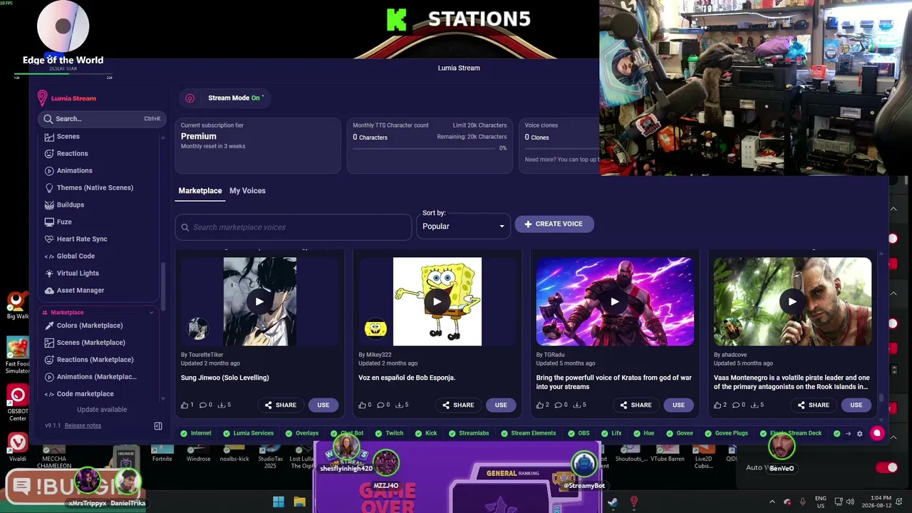Click the Lumia Stream logo
Image resolution: width=912 pixels, height=513 pixels.
67,98
